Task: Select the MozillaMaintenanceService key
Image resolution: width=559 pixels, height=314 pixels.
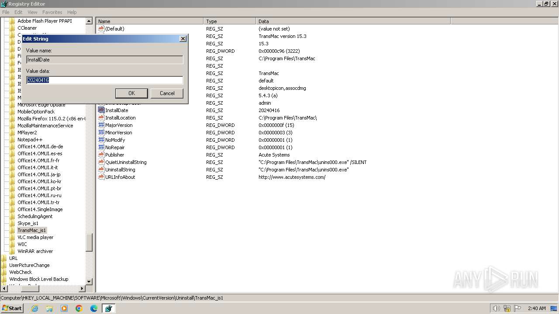Action: coord(45,126)
